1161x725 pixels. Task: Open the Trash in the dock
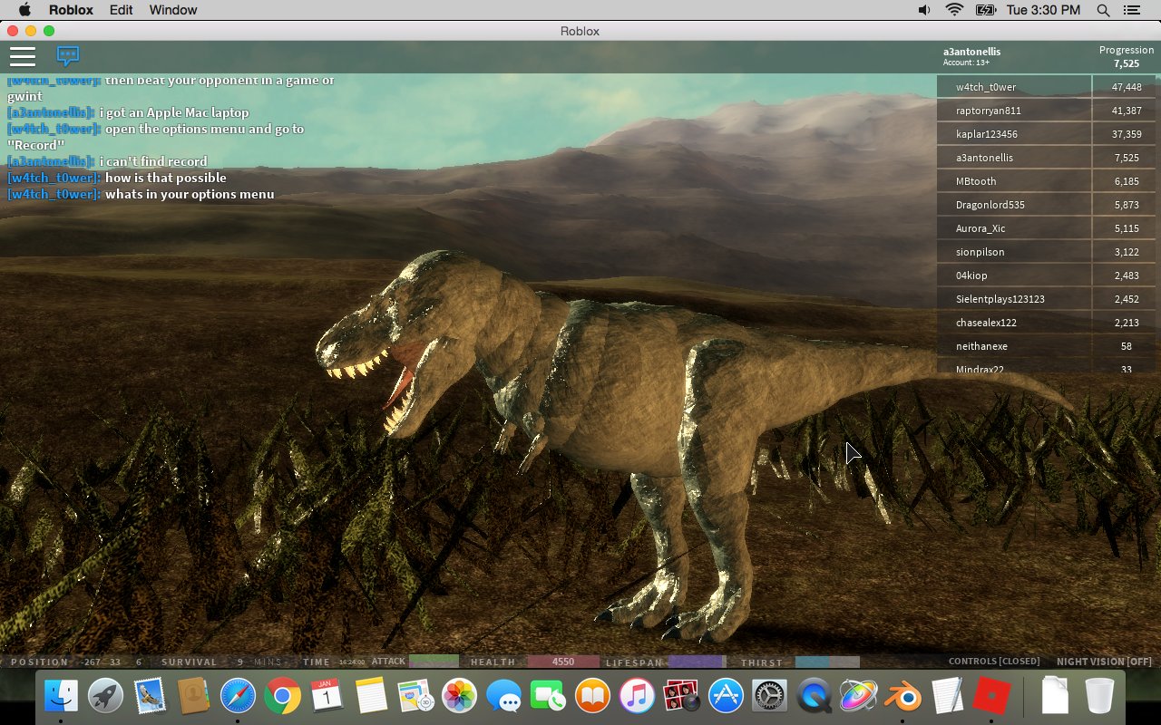[1099, 696]
